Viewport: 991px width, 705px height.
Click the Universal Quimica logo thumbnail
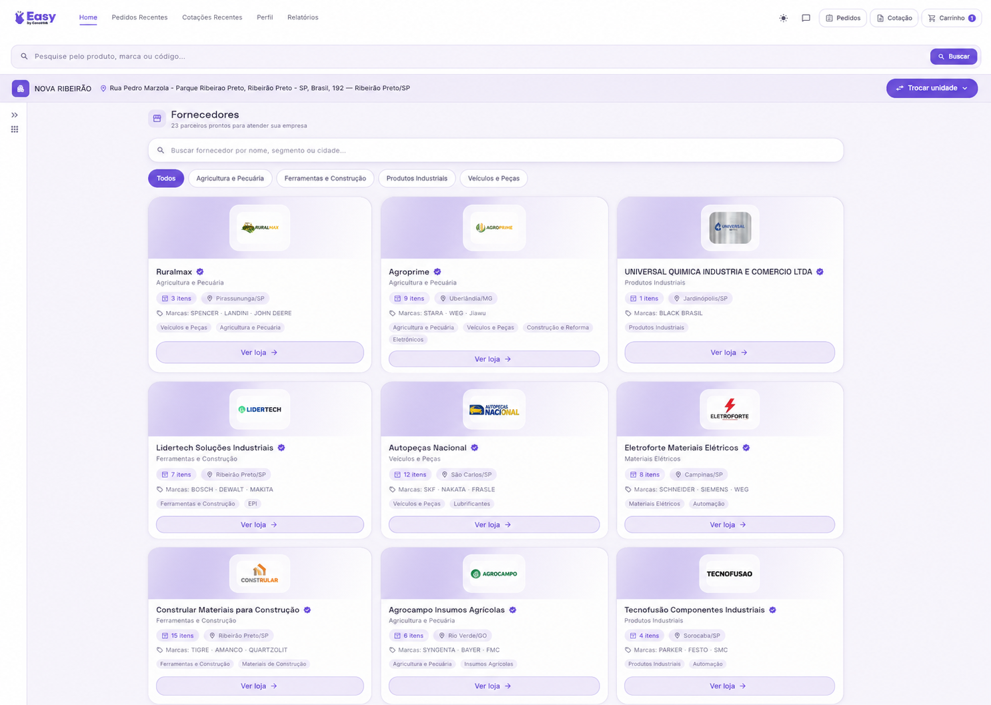point(730,228)
